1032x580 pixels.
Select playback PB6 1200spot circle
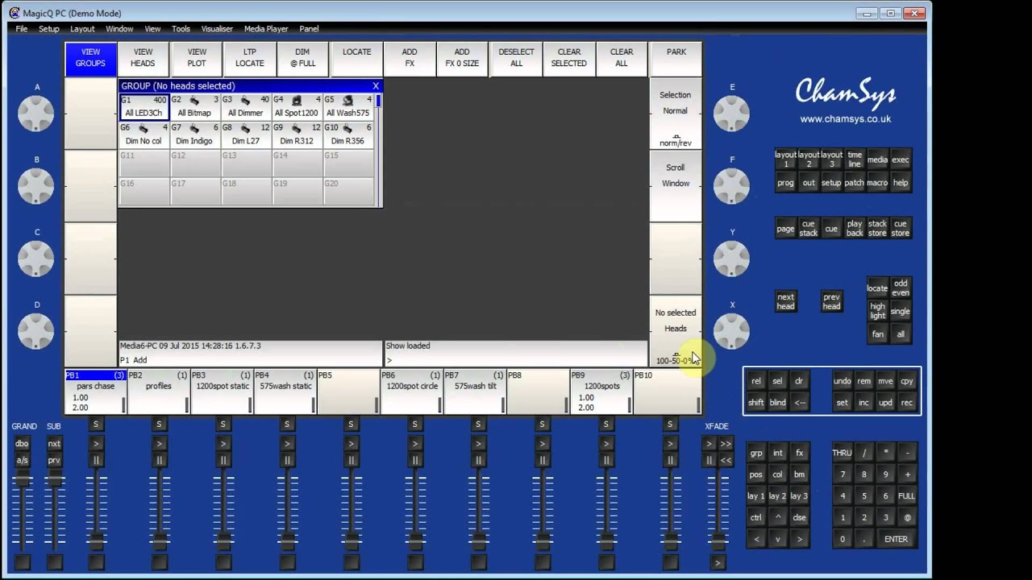click(412, 391)
